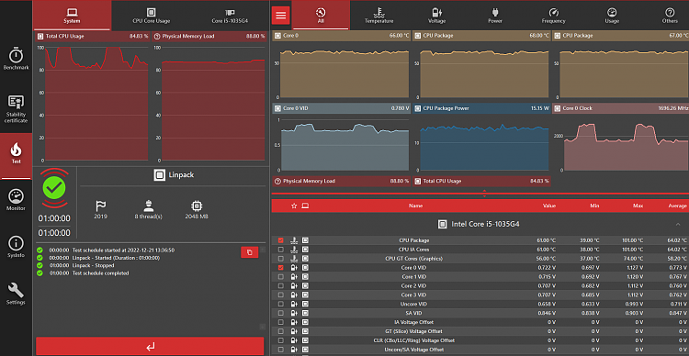Screen dimensions: 689x356
Task: Open the SysInfo section
Action: pyautogui.click(x=16, y=247)
